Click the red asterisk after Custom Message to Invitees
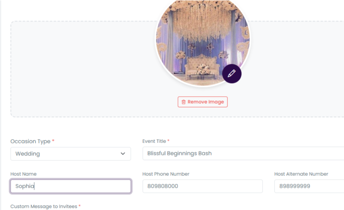The height and width of the screenshot is (210, 344). (x=80, y=206)
